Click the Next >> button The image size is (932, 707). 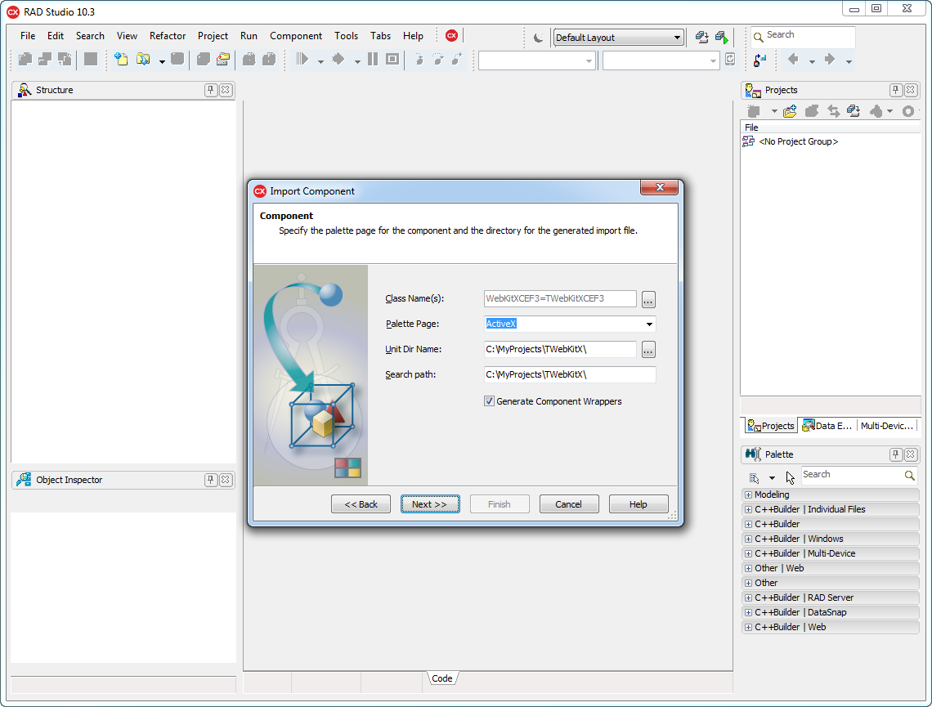pos(430,503)
